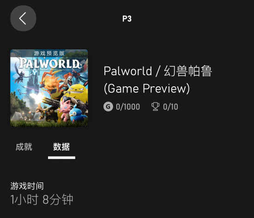Click the blue penguin creature on the cover
Screen dimensions: 254x218
tap(77, 114)
